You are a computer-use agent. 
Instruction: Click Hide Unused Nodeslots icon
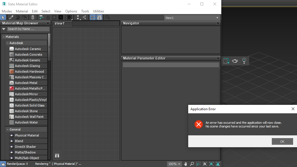pyautogui.click(x=48, y=18)
